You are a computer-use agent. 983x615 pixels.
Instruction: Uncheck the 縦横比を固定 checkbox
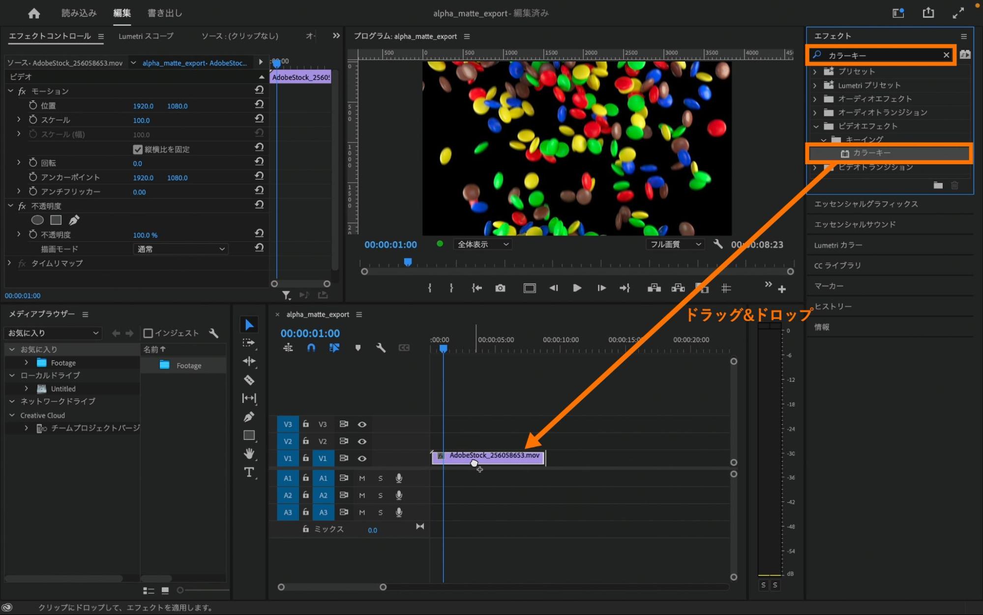coord(138,149)
